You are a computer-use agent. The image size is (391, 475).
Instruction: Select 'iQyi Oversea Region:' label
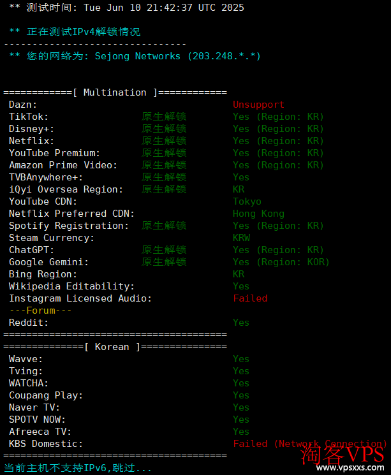pyautogui.click(x=66, y=189)
